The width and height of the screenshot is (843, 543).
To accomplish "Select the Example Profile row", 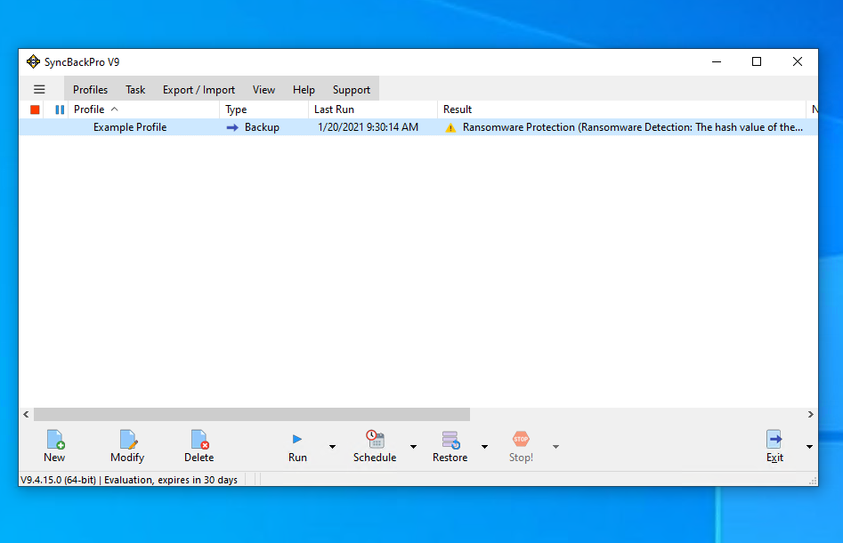I will [x=418, y=127].
